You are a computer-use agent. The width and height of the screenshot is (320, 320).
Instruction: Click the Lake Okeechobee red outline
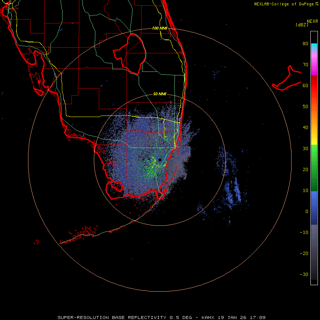coord(130,54)
